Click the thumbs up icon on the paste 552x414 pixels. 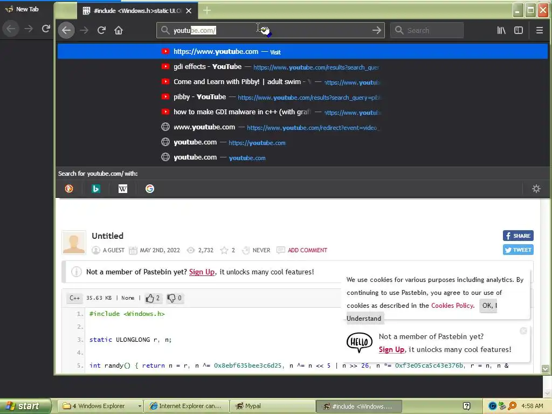pyautogui.click(x=150, y=298)
